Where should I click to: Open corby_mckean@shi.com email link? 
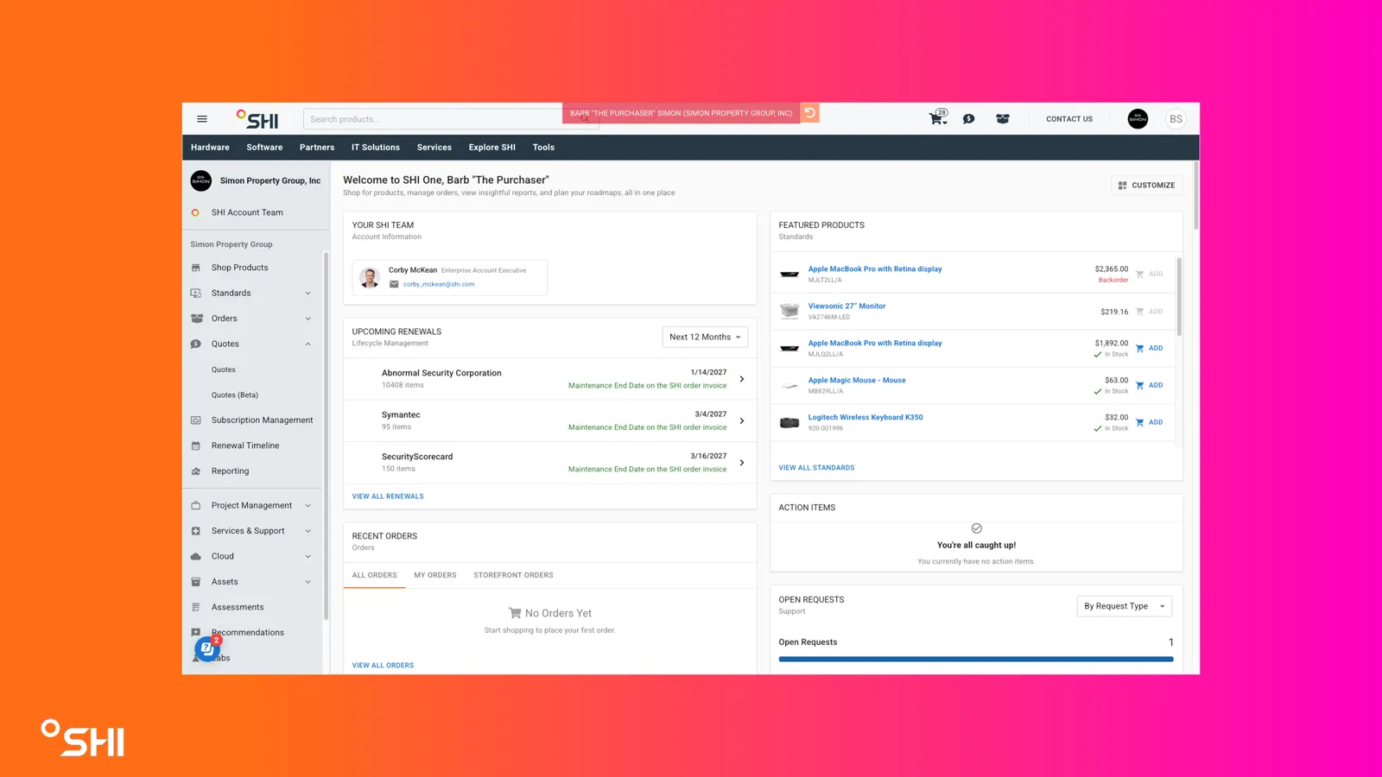click(439, 284)
